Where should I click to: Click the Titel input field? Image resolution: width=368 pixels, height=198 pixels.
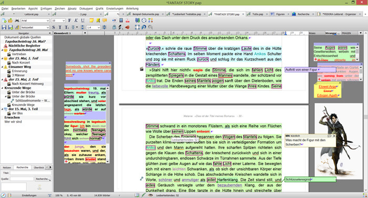point(30,173)
